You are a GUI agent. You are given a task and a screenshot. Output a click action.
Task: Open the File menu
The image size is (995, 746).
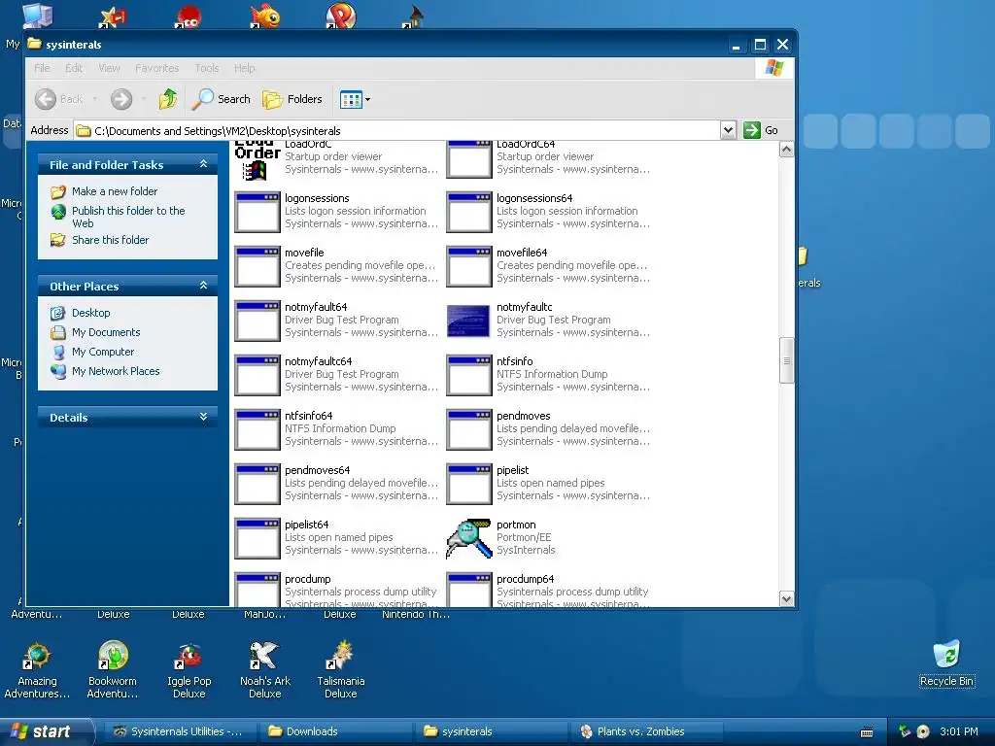[x=42, y=68]
